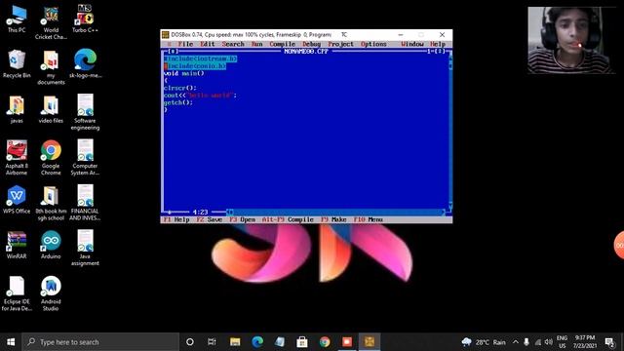624x351 pixels.
Task: Open Task View on taskbar
Action: pos(212,342)
